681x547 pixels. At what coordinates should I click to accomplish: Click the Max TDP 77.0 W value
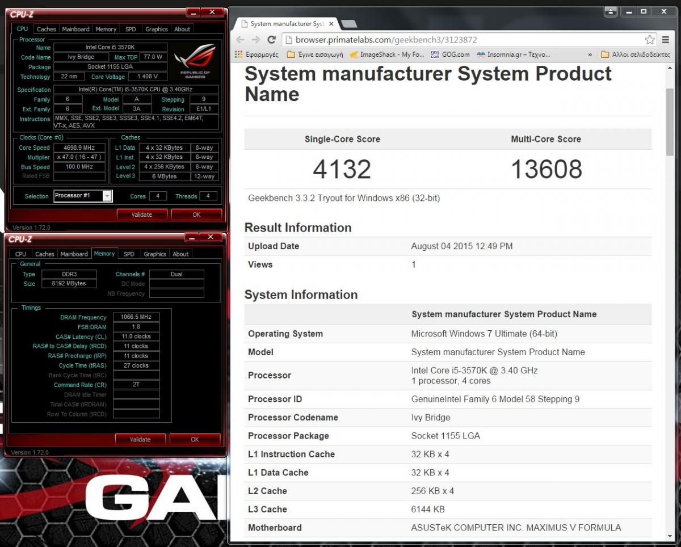coord(153,57)
